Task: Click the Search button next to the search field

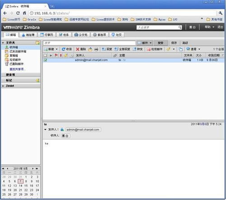Action: coord(160,43)
